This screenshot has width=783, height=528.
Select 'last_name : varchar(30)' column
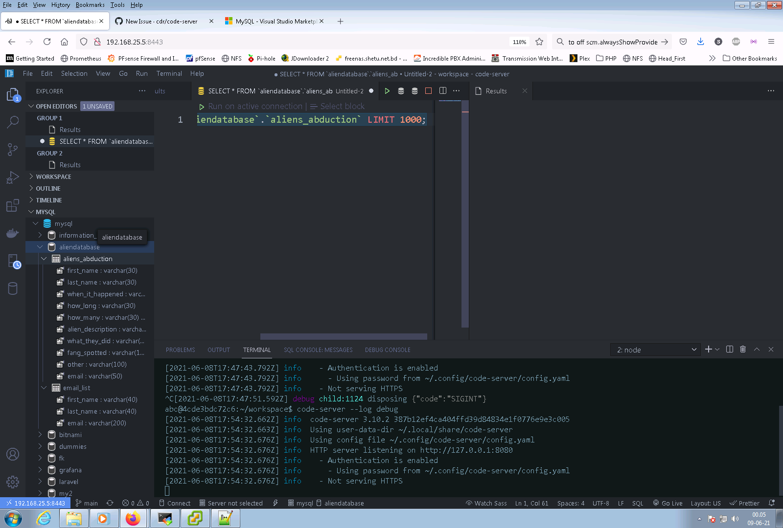102,282
